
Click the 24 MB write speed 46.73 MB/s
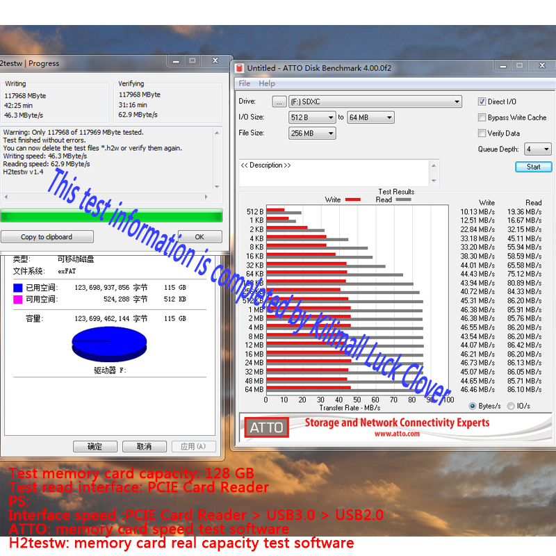(x=477, y=363)
